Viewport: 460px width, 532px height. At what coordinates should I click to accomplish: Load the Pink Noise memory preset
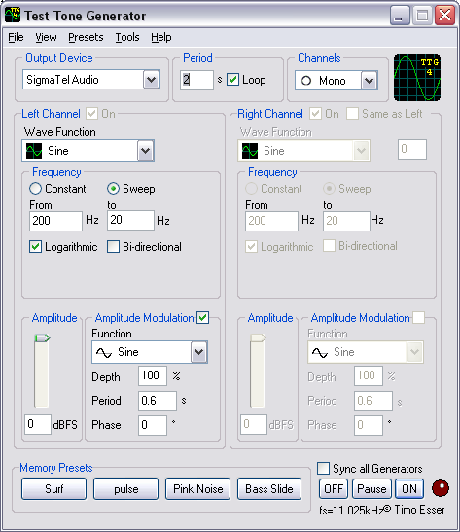[x=198, y=489]
